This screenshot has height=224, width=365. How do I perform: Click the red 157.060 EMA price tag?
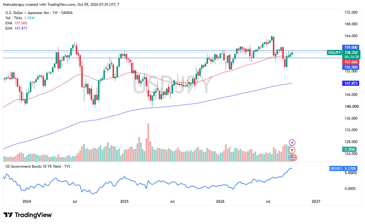coord(351,62)
